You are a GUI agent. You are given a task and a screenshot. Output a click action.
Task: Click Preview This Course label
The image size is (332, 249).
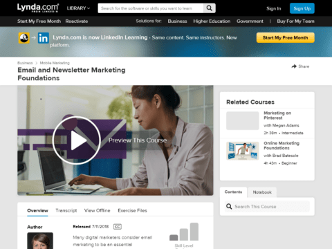[138, 140]
